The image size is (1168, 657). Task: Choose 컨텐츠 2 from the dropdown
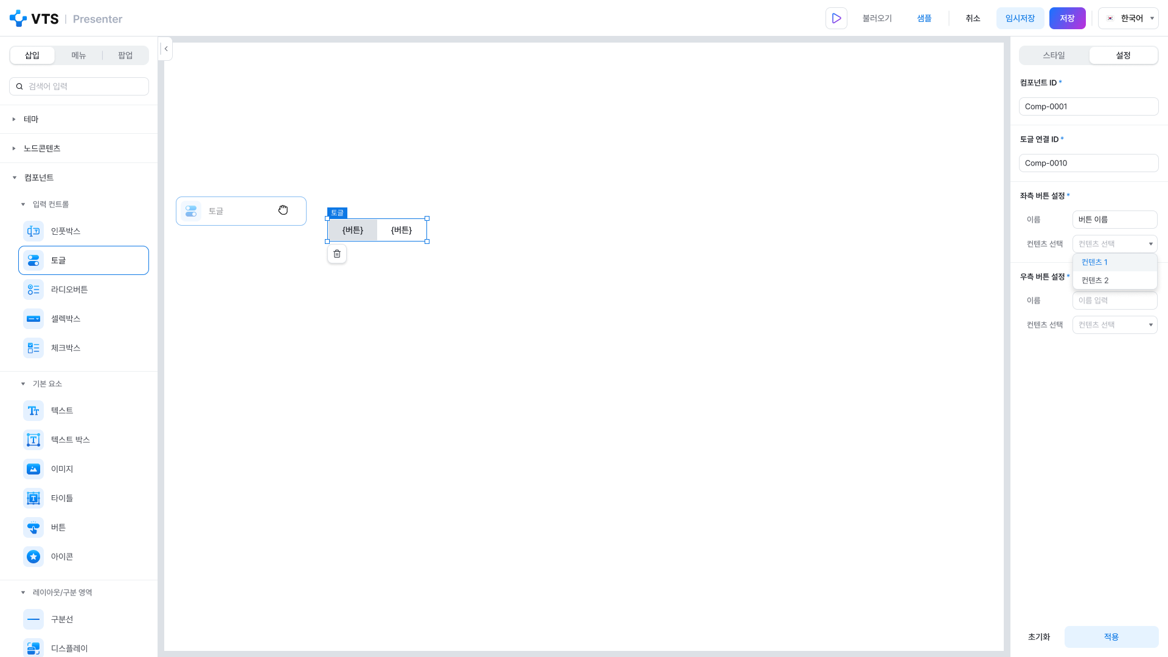point(1115,280)
